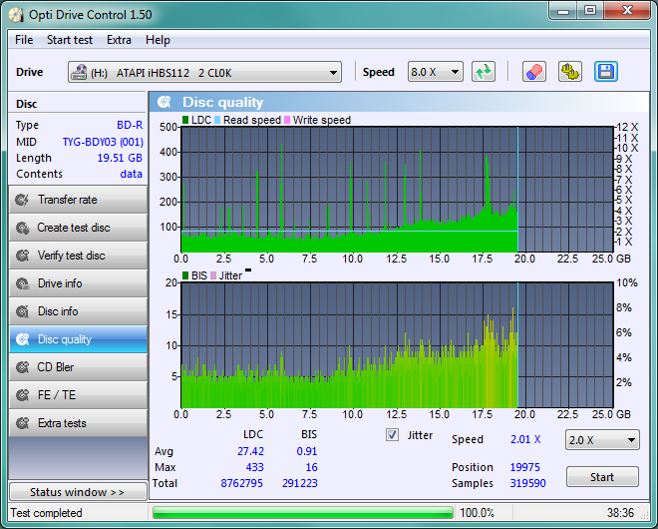Click the green BIS legend swatch
This screenshot has width=658, height=529.
coord(185,275)
